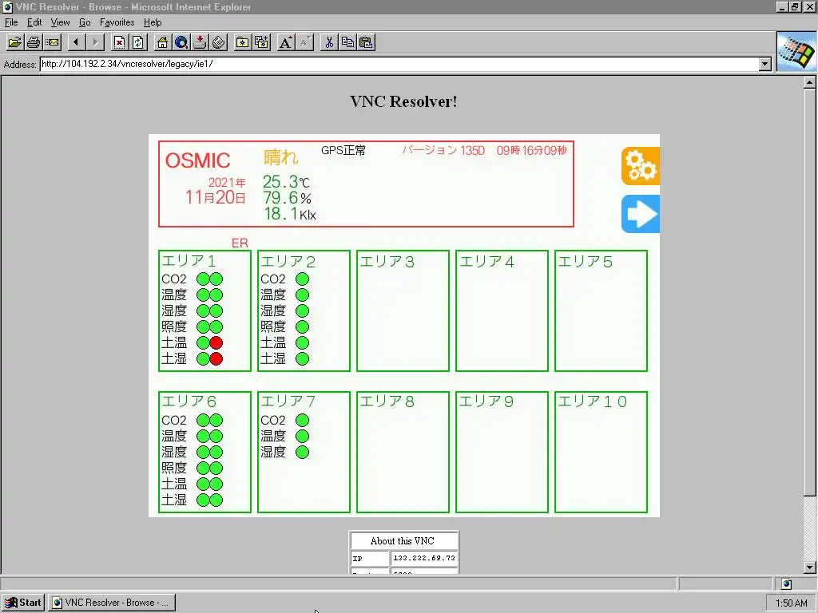The image size is (818, 613).
Task: Click the Search the Internet globe icon
Action: (x=181, y=42)
